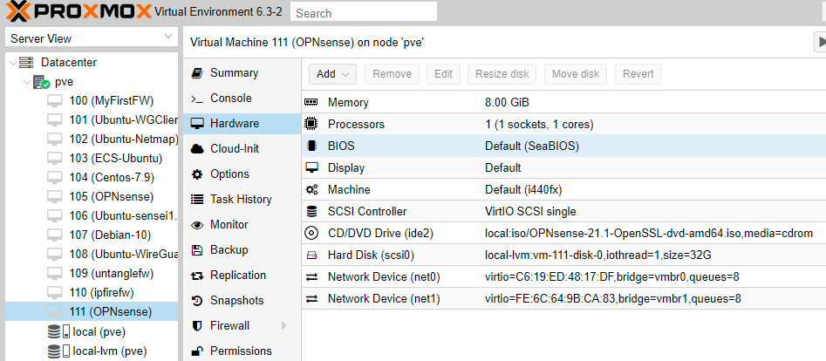Collapse the pve node expander
The width and height of the screenshot is (826, 361).
pyautogui.click(x=27, y=82)
